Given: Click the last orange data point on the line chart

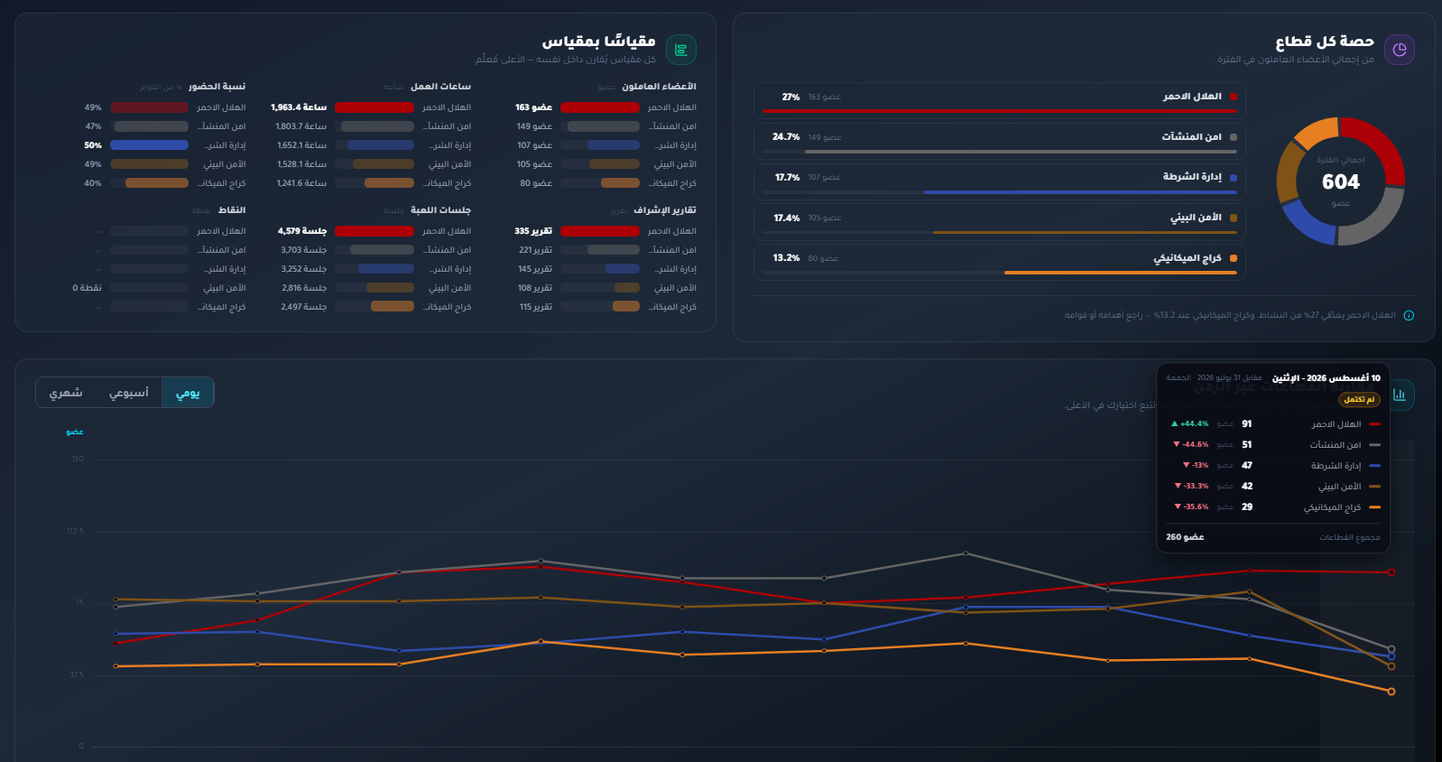Looking at the screenshot, I should pos(1391,692).
